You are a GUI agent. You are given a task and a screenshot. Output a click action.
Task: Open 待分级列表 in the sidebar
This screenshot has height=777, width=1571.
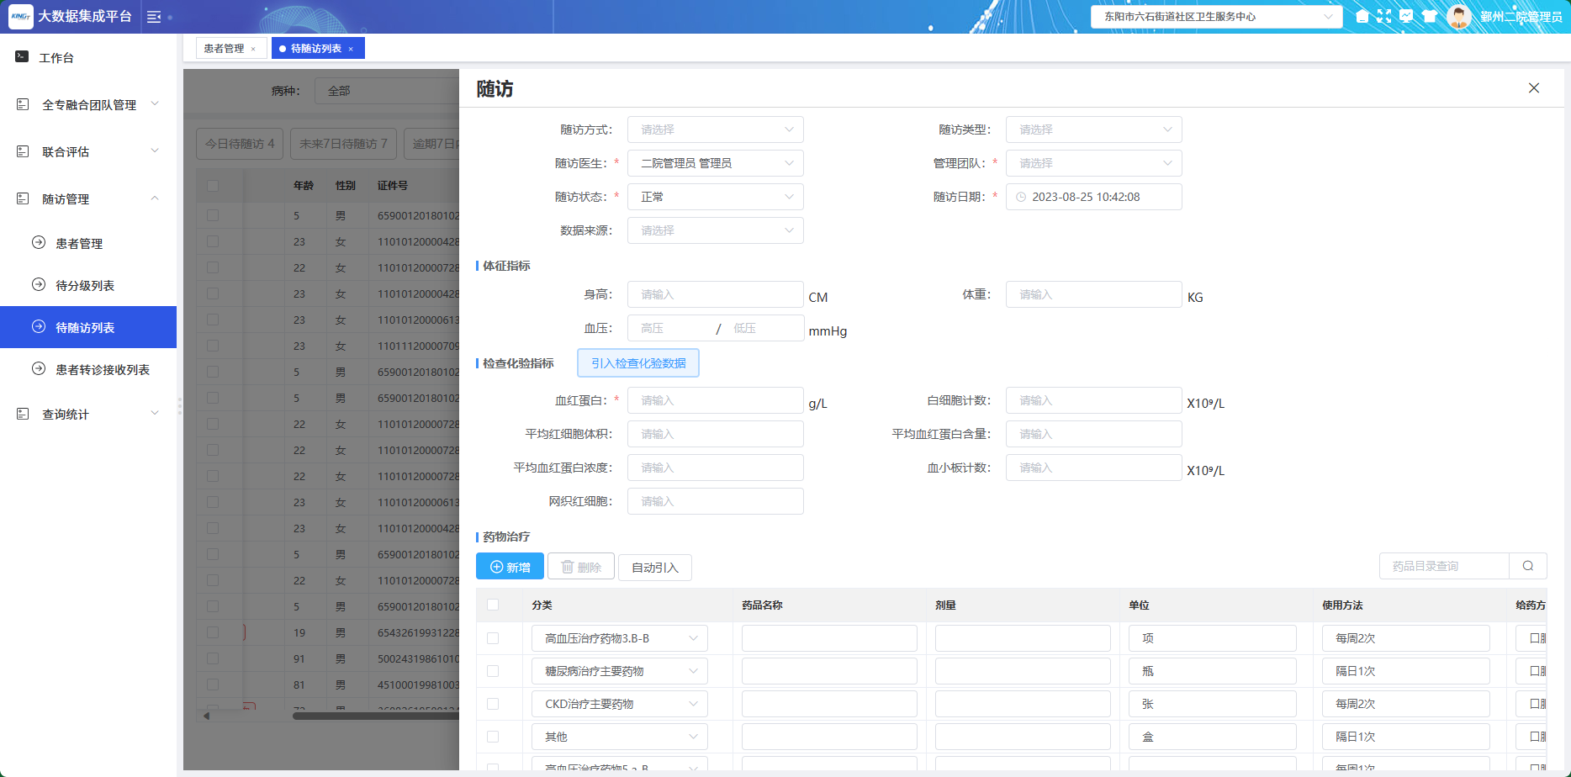[88, 285]
